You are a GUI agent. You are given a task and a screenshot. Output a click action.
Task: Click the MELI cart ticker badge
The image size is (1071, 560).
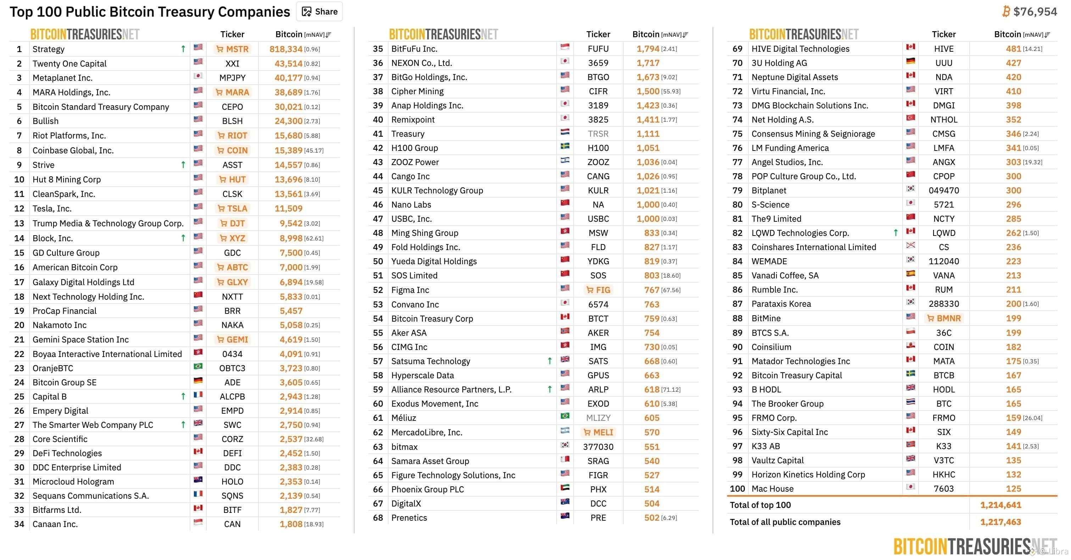pos(598,432)
